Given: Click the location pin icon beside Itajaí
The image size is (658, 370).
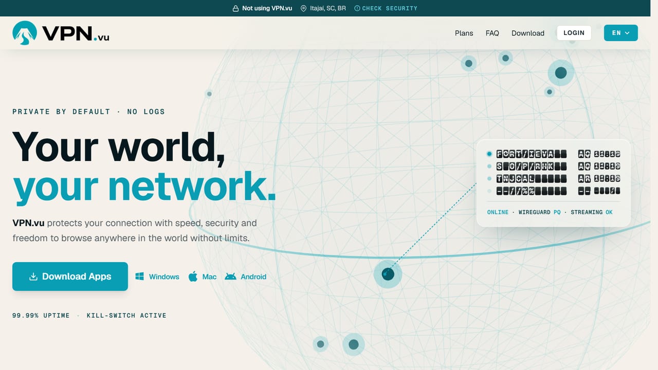Looking at the screenshot, I should pos(303,9).
